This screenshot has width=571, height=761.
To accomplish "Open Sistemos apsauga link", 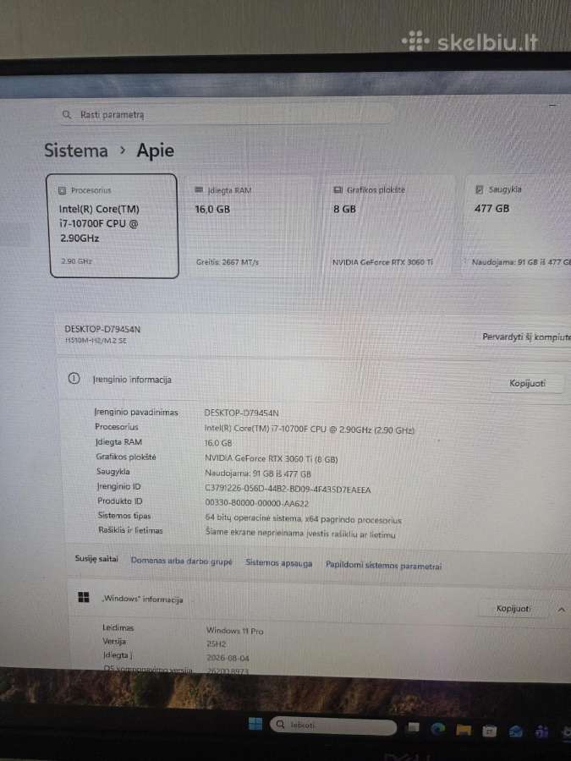I will pos(278,563).
